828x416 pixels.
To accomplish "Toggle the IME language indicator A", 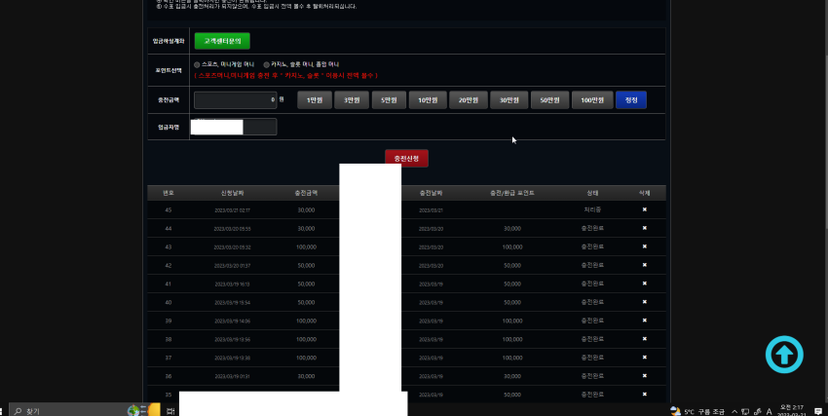I will point(769,411).
